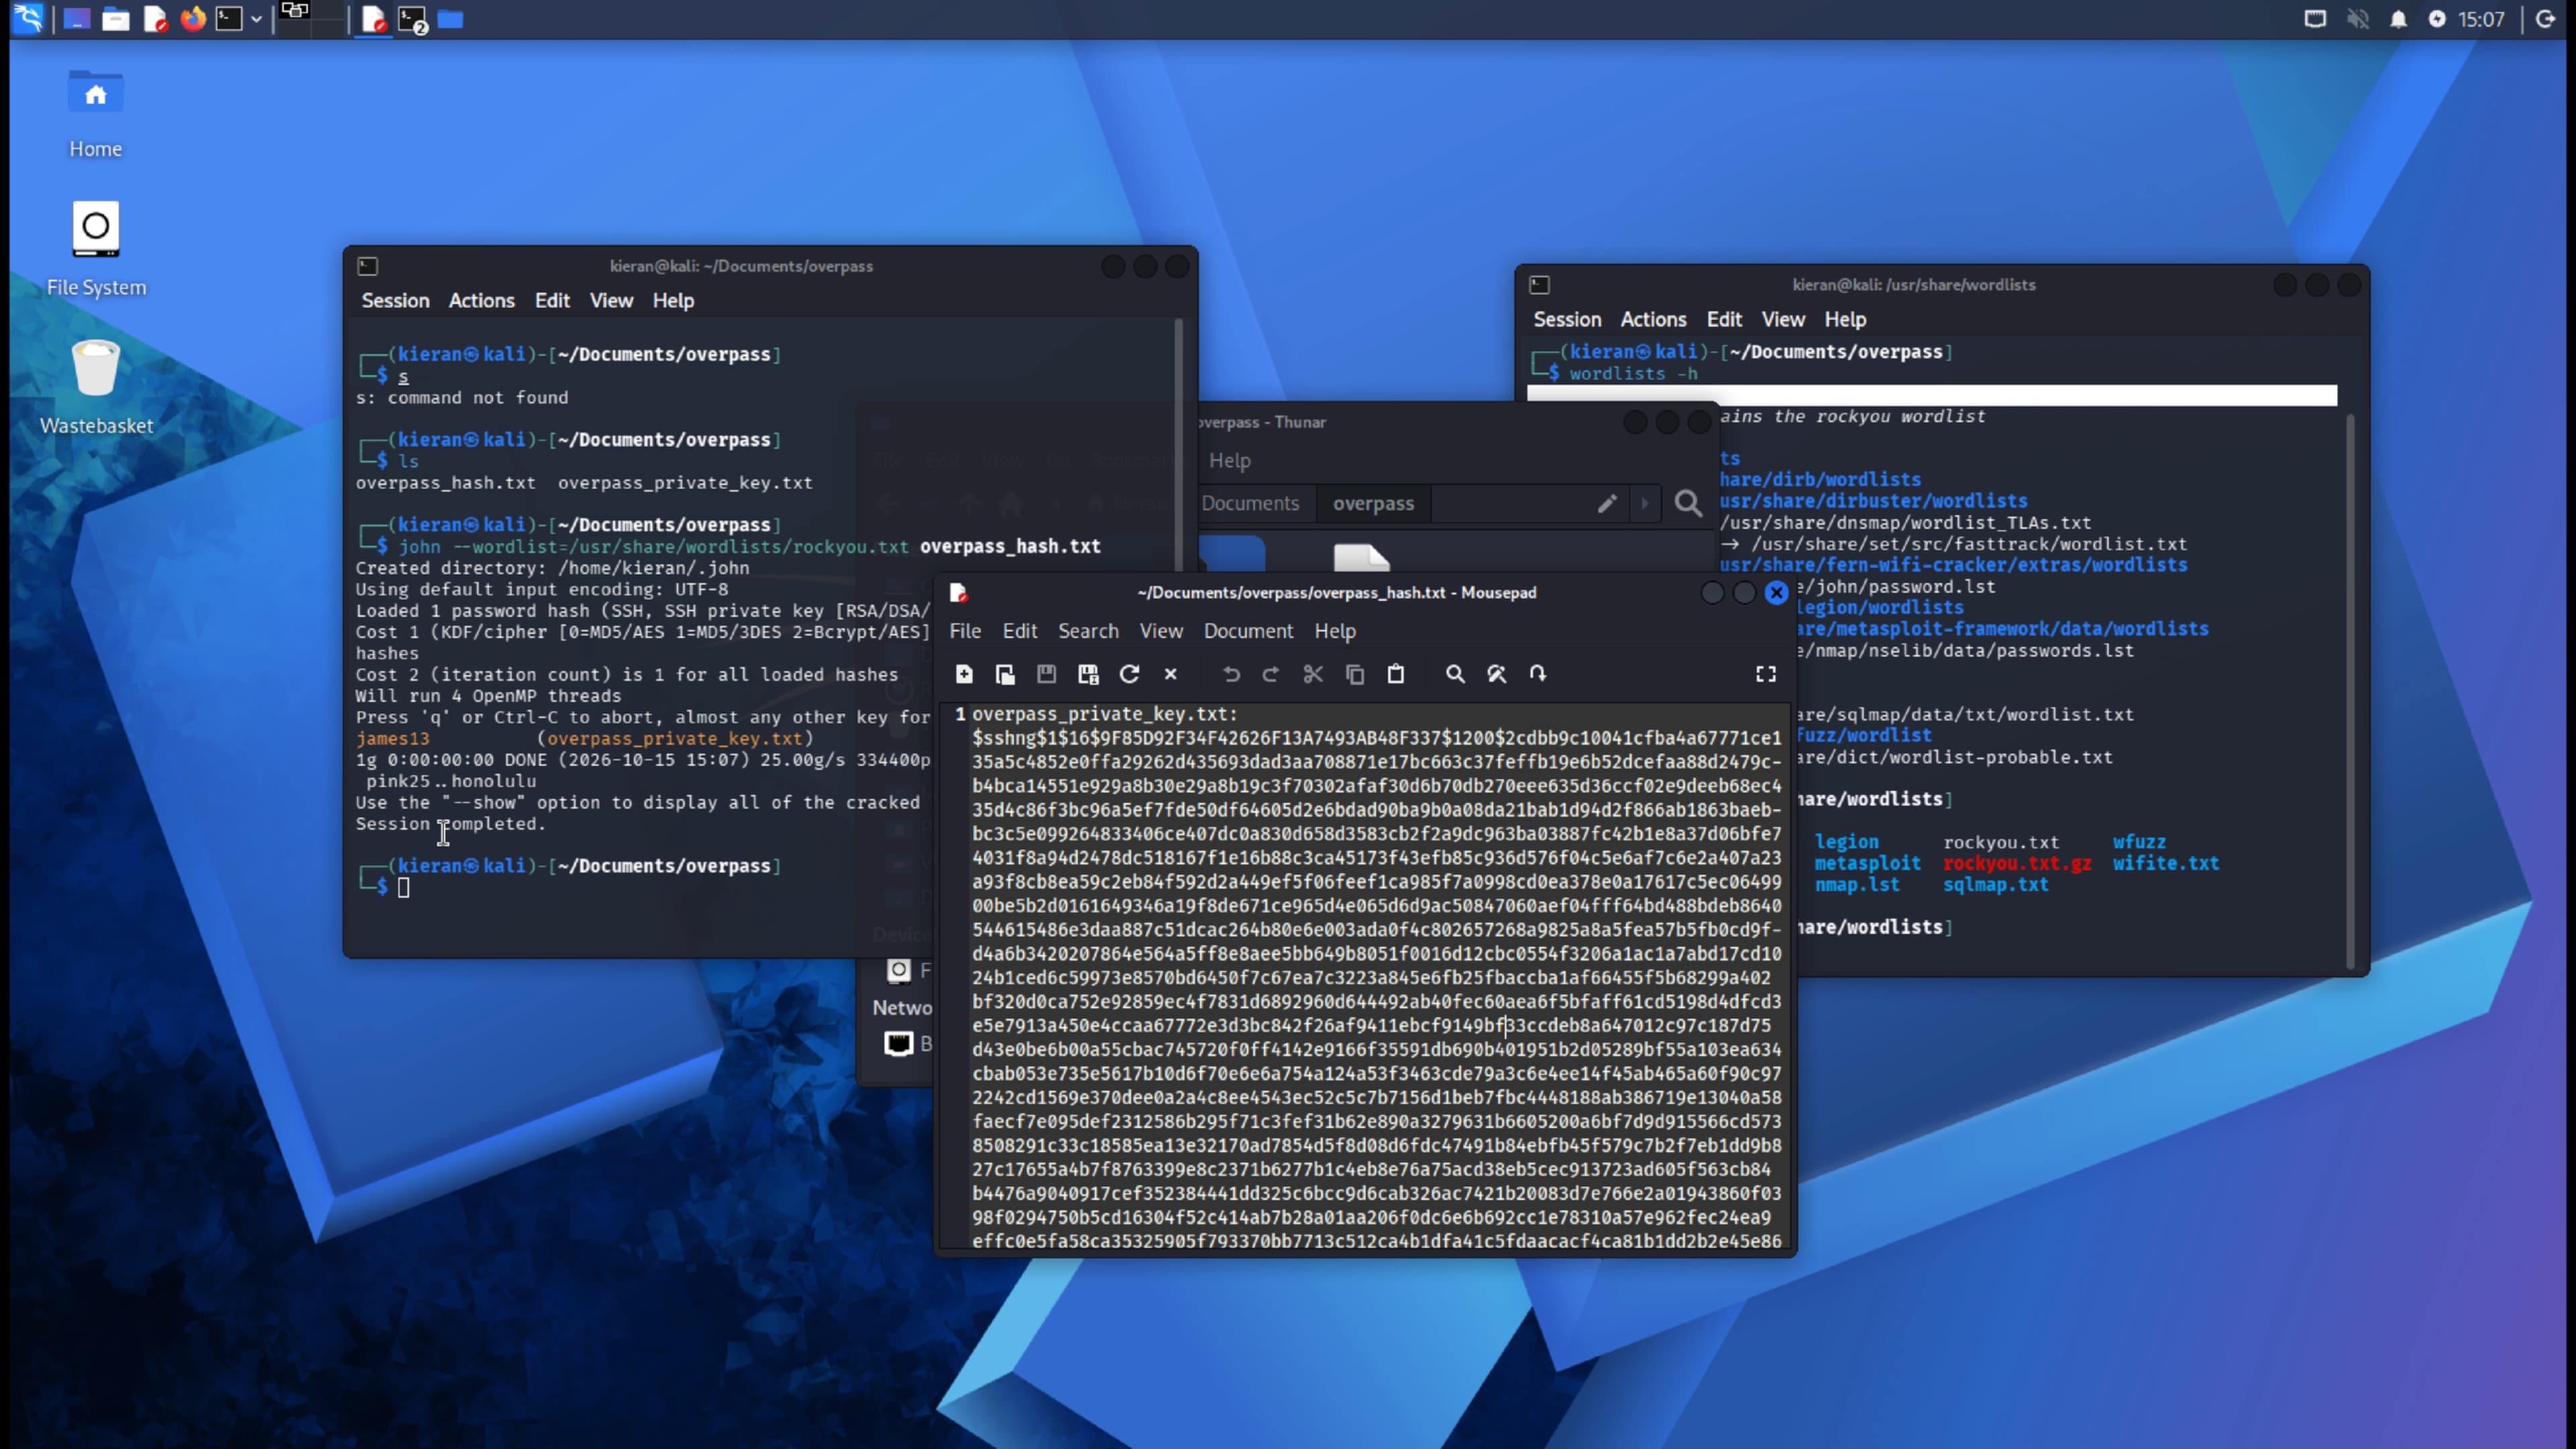The height and width of the screenshot is (1449, 2576).
Task: Open Mousepad Help menu
Action: (1335, 631)
